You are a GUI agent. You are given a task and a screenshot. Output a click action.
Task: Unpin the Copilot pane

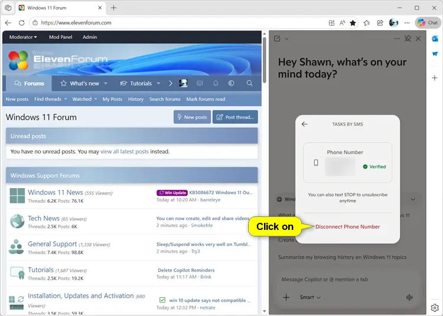(x=408, y=39)
